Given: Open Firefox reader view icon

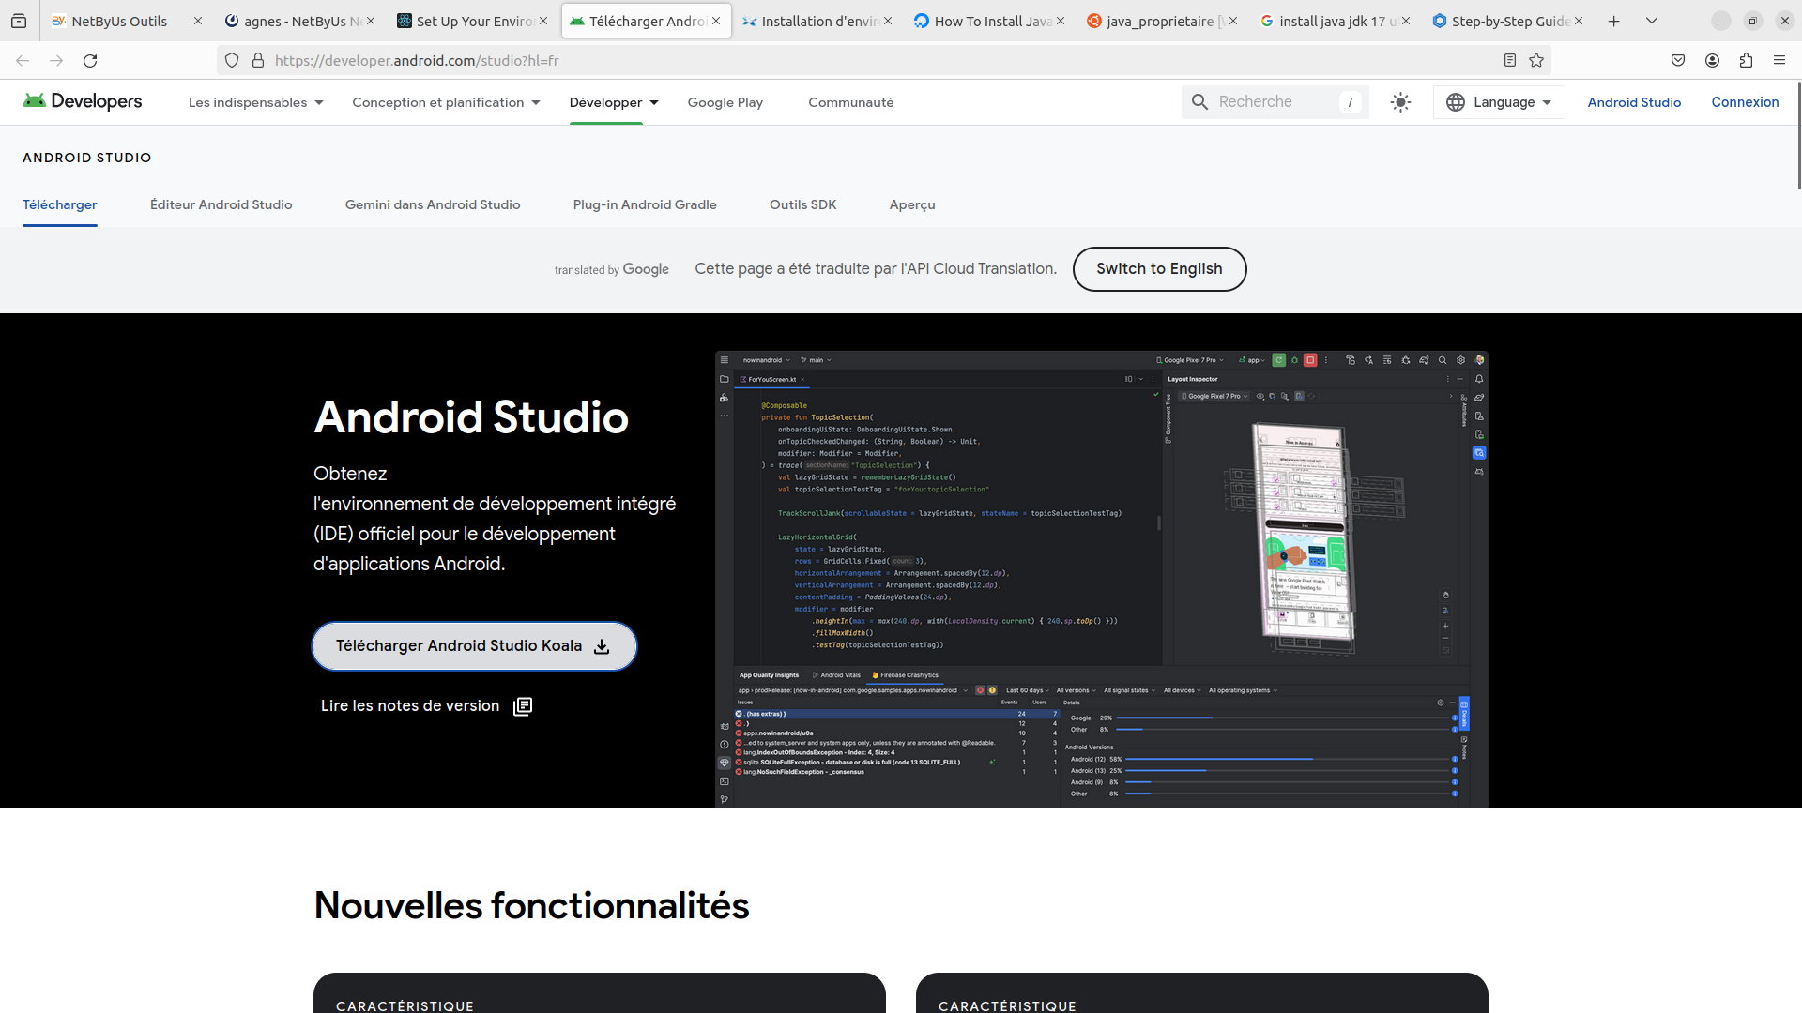Looking at the screenshot, I should tap(1510, 60).
